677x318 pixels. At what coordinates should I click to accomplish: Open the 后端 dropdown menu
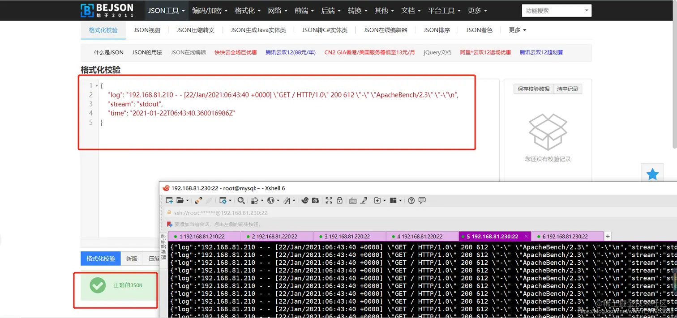pos(331,10)
